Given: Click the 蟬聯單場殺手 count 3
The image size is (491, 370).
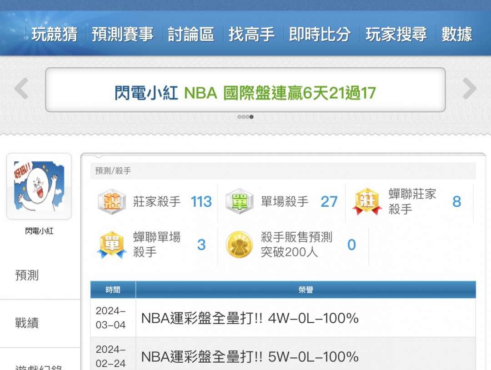Looking at the screenshot, I should click(x=201, y=245).
